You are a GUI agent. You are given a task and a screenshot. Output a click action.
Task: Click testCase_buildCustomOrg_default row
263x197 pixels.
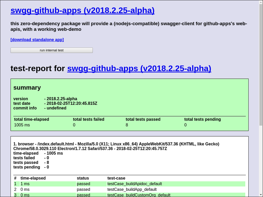click(129, 195)
